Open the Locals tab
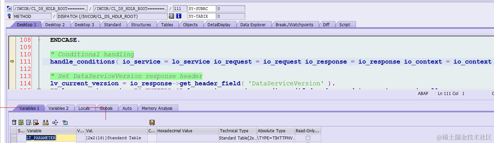Viewport: 494px width, 143px height. (84, 108)
